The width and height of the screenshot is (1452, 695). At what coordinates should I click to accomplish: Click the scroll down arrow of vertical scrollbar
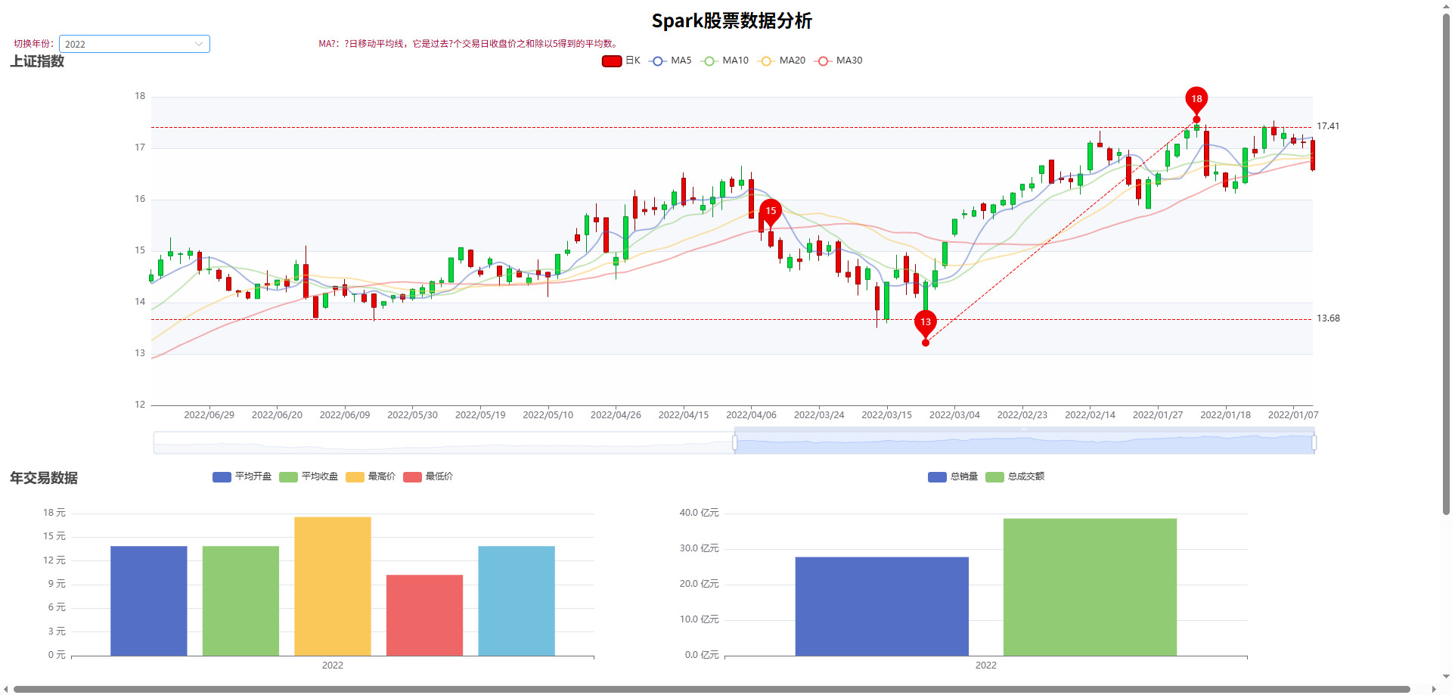[1446, 678]
